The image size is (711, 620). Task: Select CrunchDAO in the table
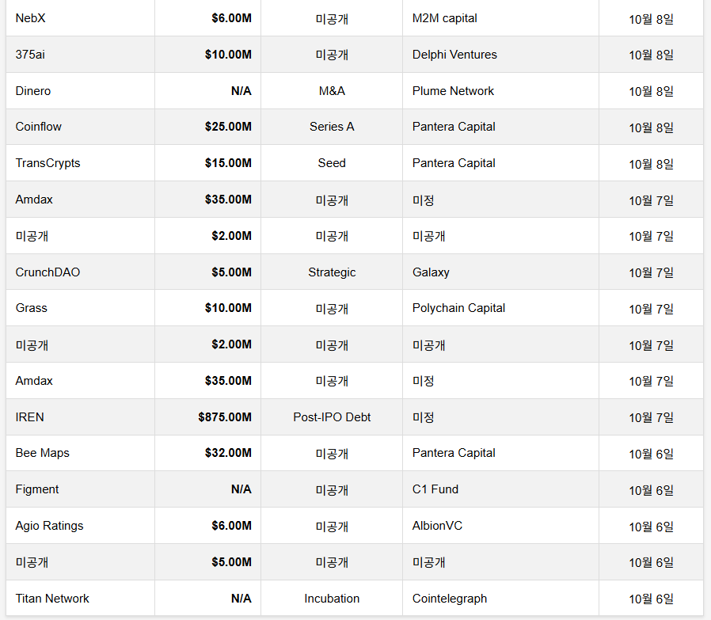48,272
